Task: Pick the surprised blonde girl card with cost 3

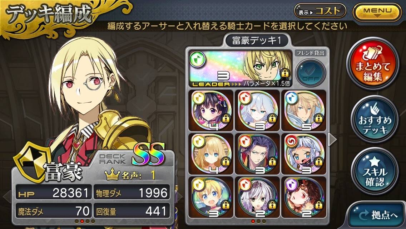Action: [x=211, y=197]
